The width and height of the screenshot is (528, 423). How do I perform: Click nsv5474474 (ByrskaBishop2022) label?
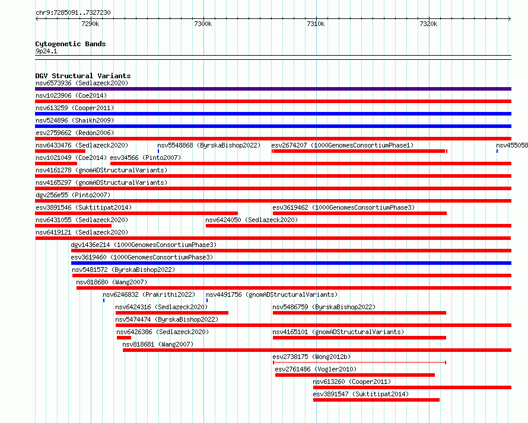click(x=167, y=319)
